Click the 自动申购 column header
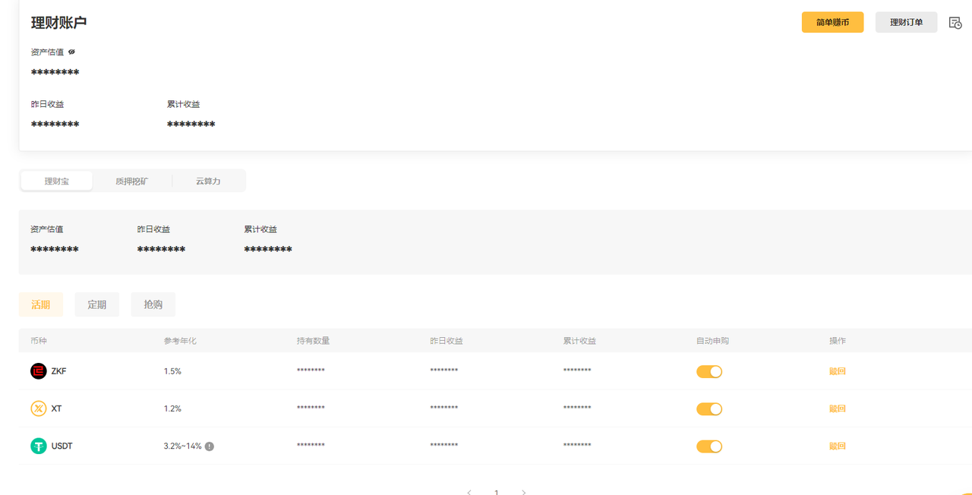Viewport: 972px width, 495px height. click(x=712, y=341)
